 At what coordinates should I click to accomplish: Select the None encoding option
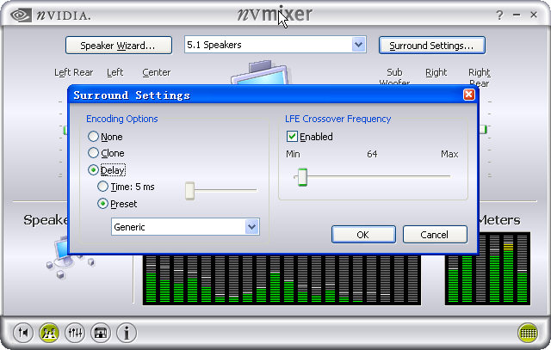[x=93, y=137]
